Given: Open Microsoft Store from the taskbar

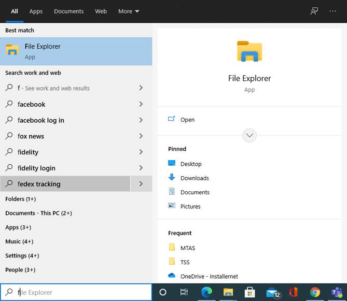Looking at the screenshot, I should [249, 292].
